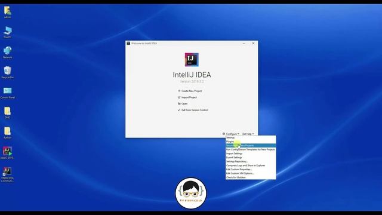Click the Open project link
382x215 pixels.
click(184, 103)
